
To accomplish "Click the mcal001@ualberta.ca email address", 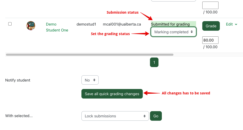I will [122, 24].
